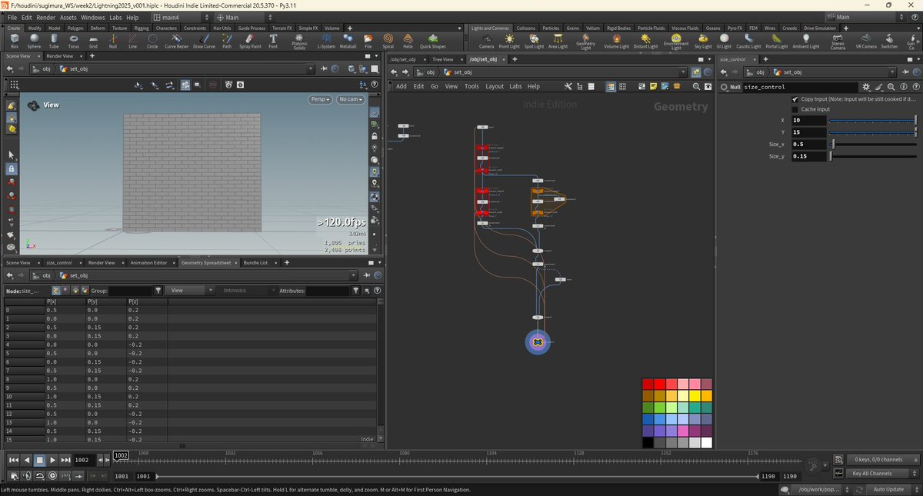Toggle the attribute filter icon next to Attributes field
923x496 pixels.
[355, 291]
